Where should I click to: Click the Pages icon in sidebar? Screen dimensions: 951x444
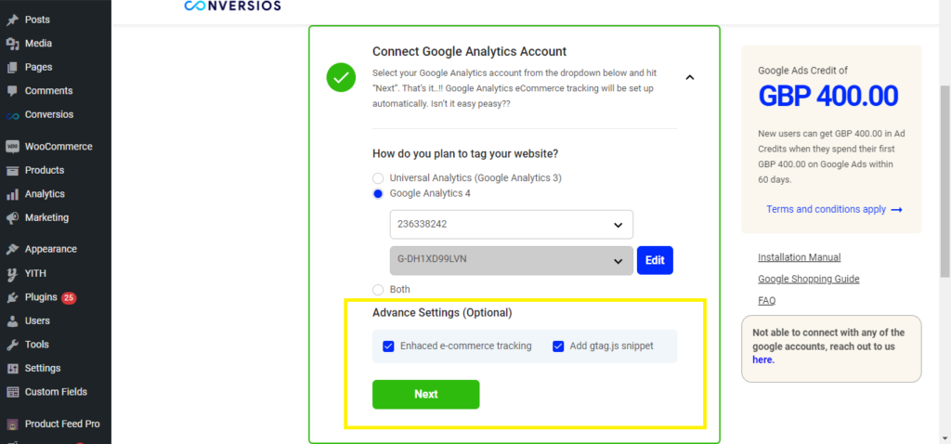tap(12, 67)
